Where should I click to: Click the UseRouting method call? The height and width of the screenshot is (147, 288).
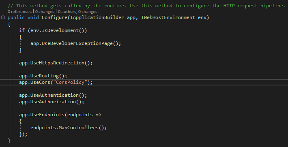[x=45, y=76]
